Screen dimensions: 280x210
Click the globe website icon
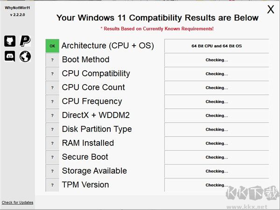pyautogui.click(x=25, y=56)
